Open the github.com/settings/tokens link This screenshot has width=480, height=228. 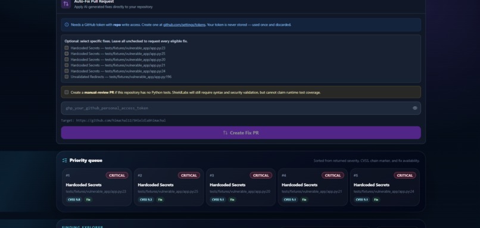pos(184,25)
